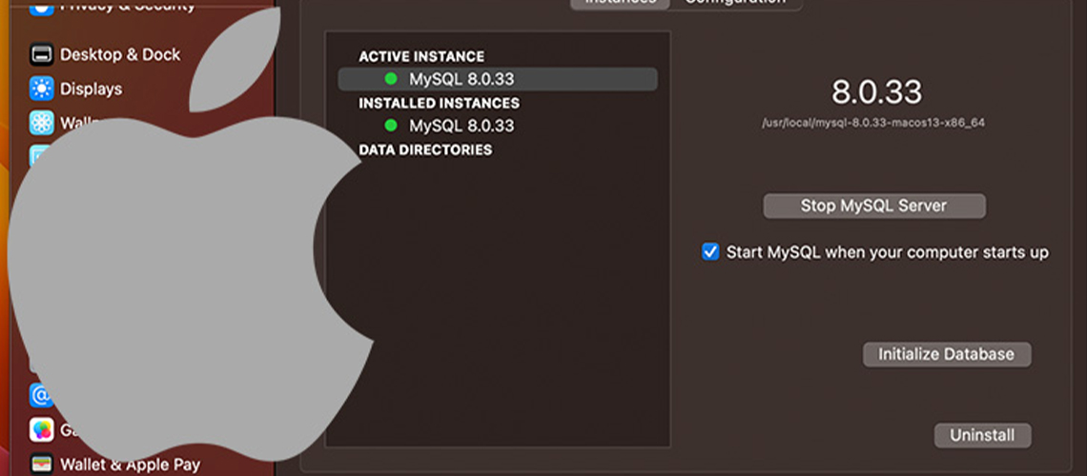Click the large 8.0.33 version number
Viewport: 1087px width, 476px height.
[x=877, y=91]
